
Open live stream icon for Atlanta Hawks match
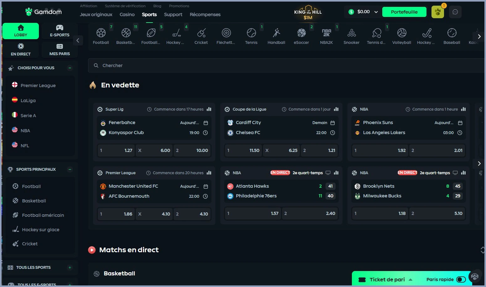[x=328, y=173]
